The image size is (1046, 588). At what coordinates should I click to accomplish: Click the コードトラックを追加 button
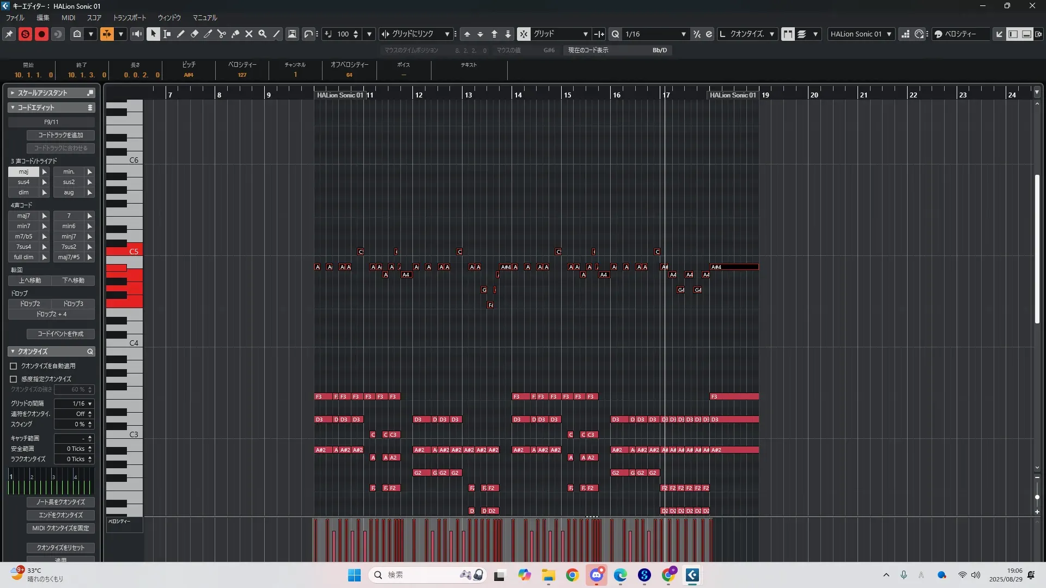pyautogui.click(x=60, y=135)
